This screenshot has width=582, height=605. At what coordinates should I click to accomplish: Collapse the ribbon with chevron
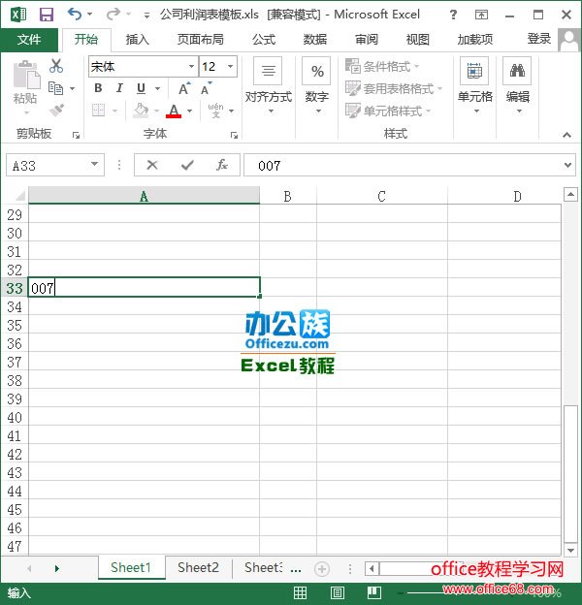(x=566, y=135)
